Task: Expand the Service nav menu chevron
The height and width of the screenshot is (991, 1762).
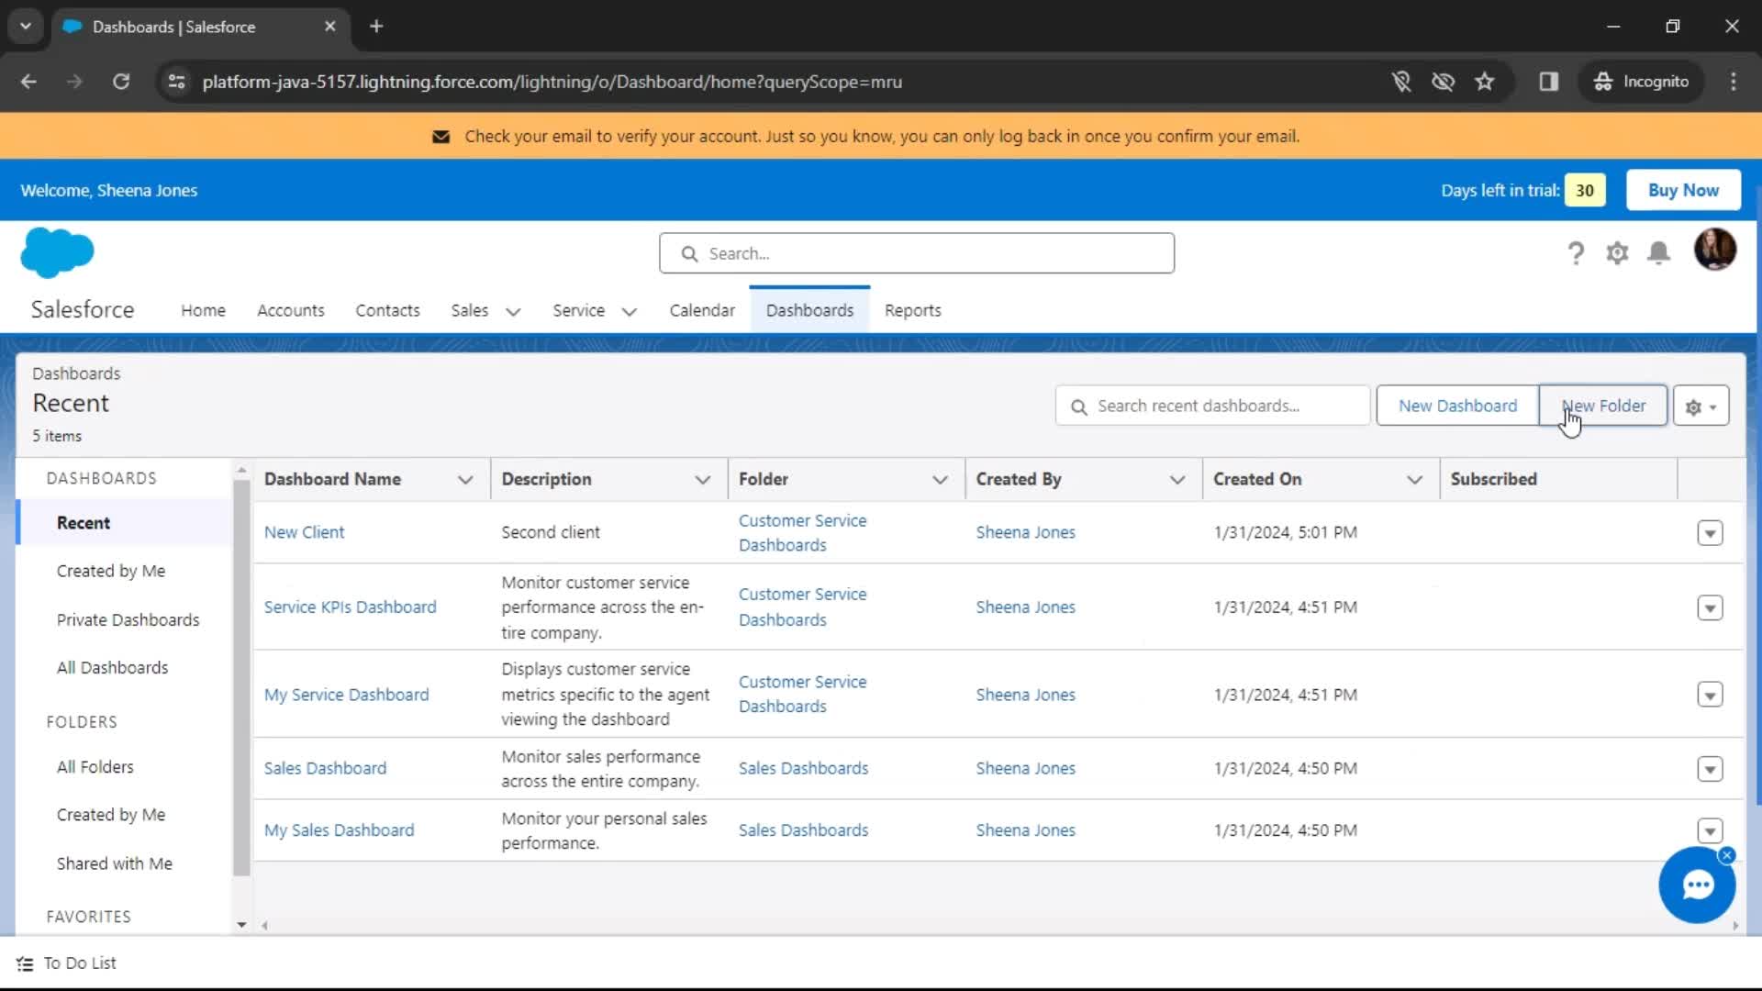Action: click(630, 311)
